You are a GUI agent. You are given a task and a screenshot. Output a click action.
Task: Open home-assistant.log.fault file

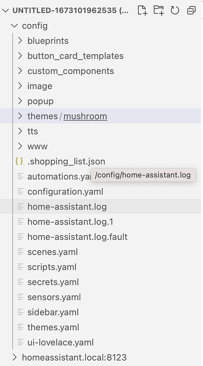coord(77,237)
